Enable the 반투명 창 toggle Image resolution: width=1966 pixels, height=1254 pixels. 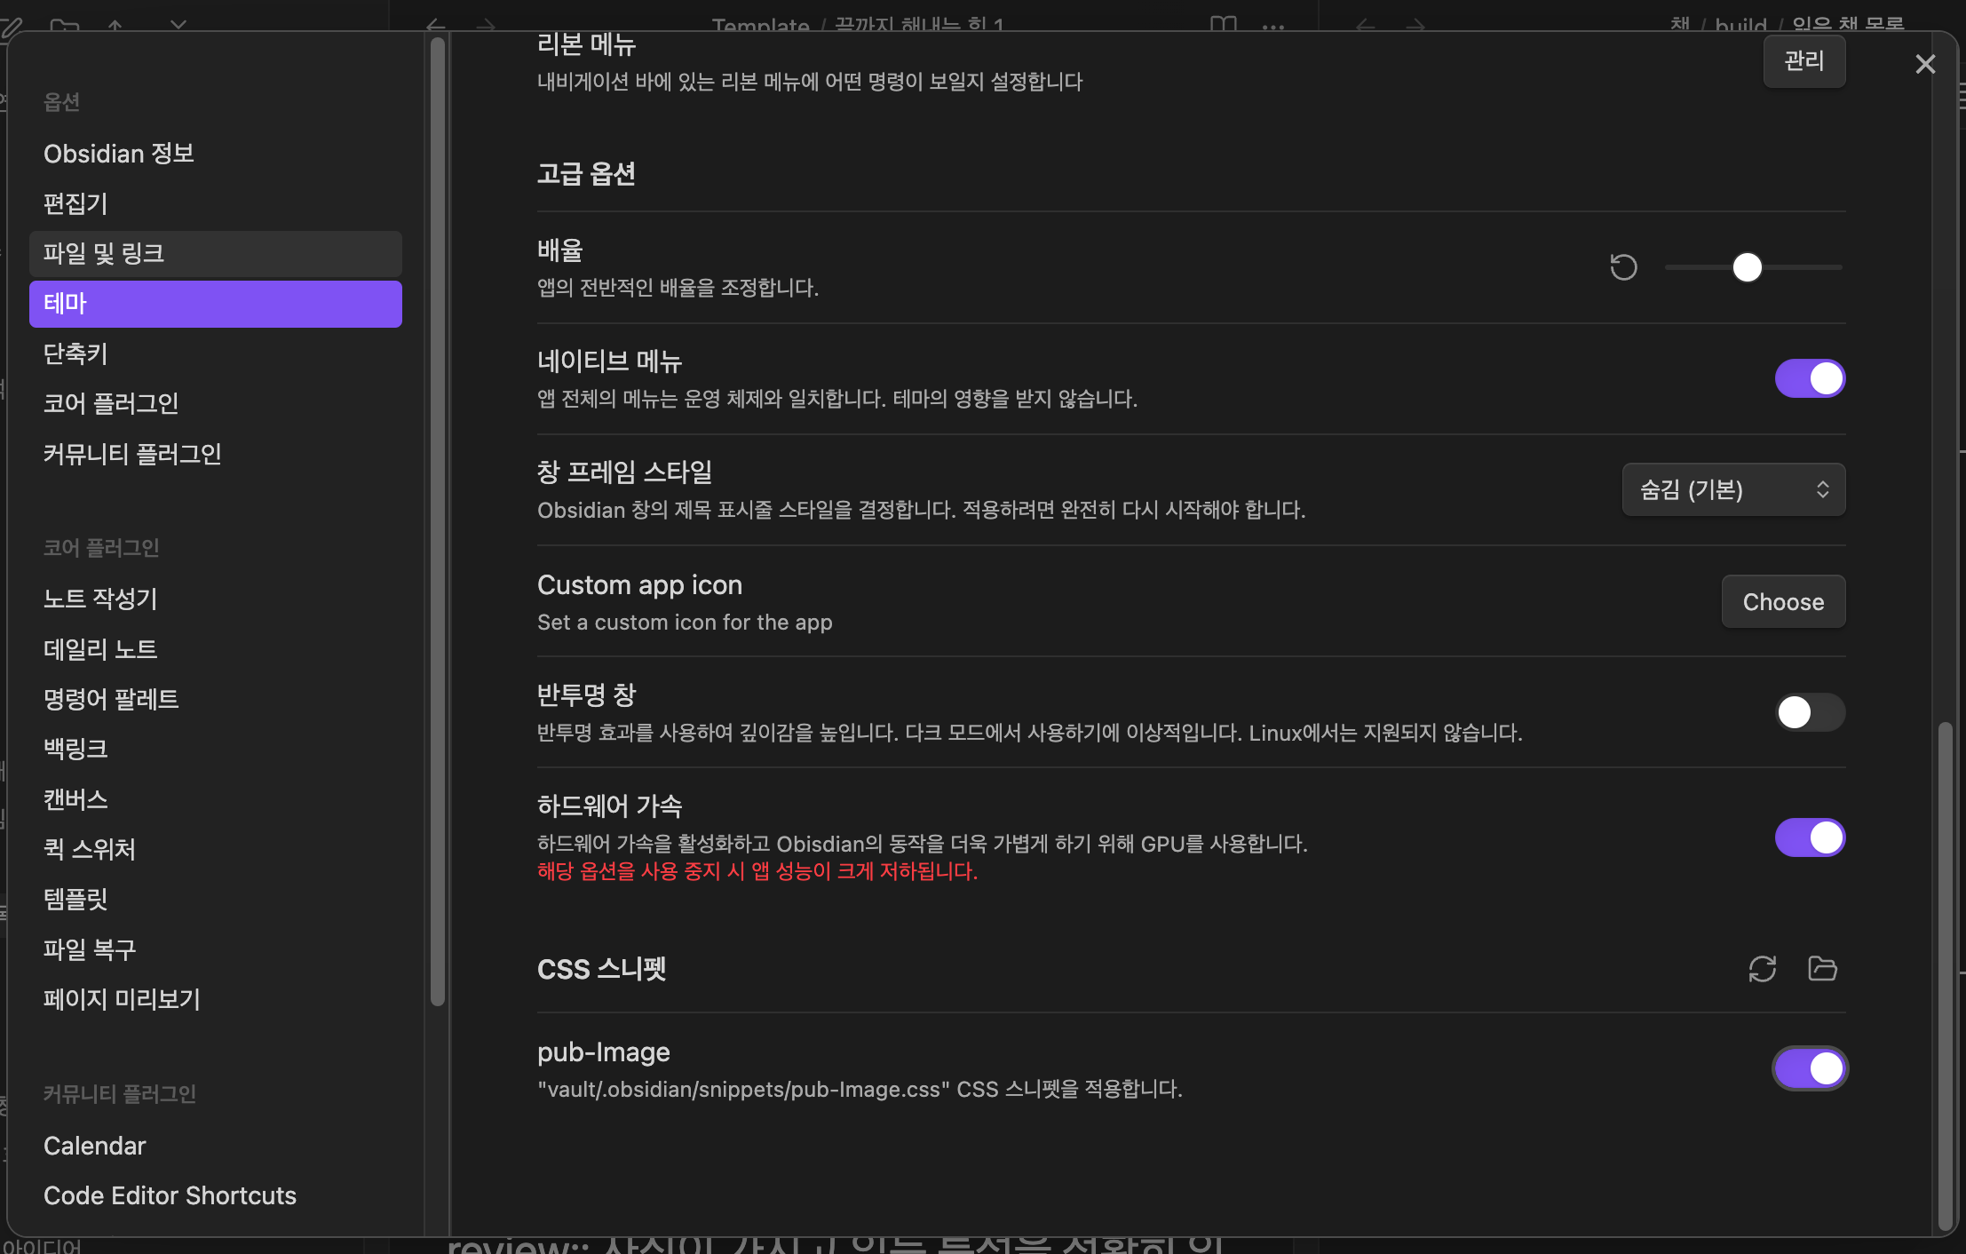point(1810,712)
